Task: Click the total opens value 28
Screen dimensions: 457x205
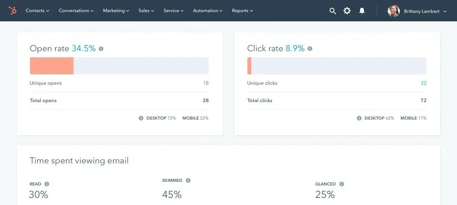Action: pyautogui.click(x=206, y=100)
